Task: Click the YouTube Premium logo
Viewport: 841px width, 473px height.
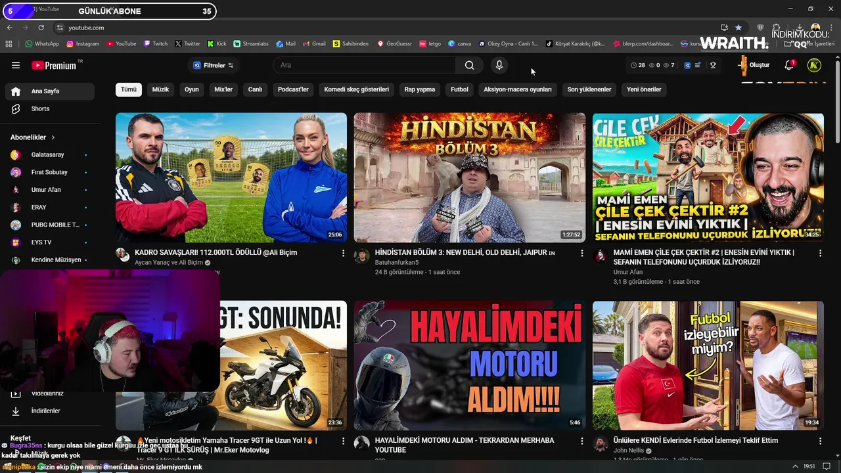Action: (55, 65)
